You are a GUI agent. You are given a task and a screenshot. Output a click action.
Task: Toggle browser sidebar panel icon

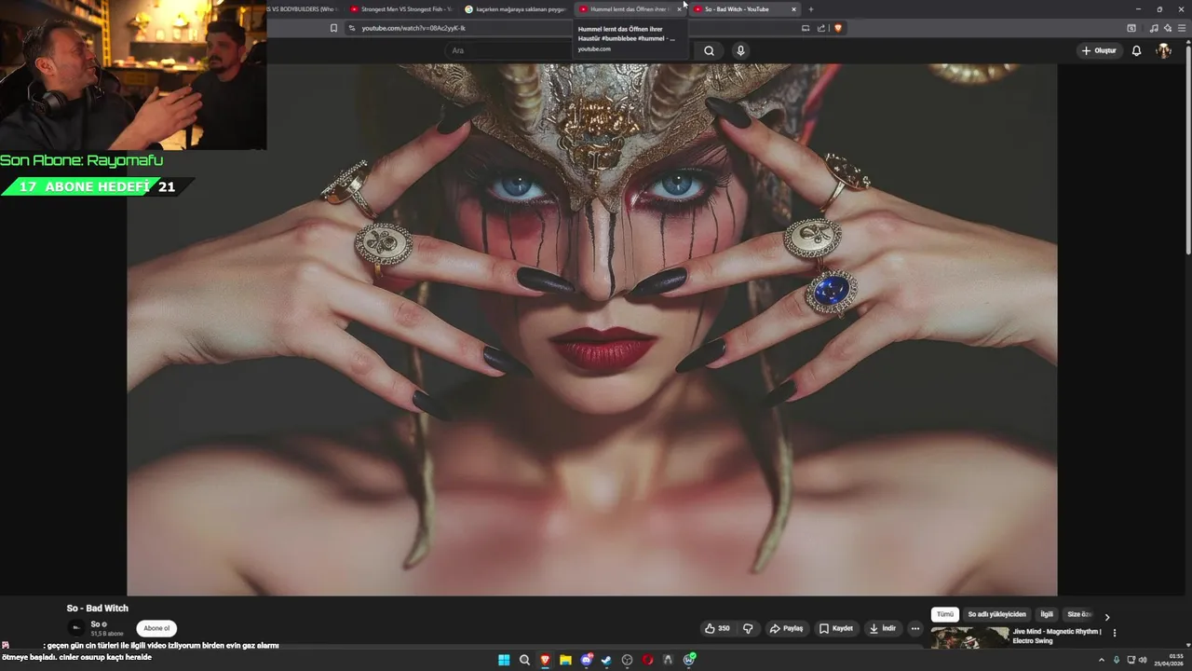[1131, 28]
